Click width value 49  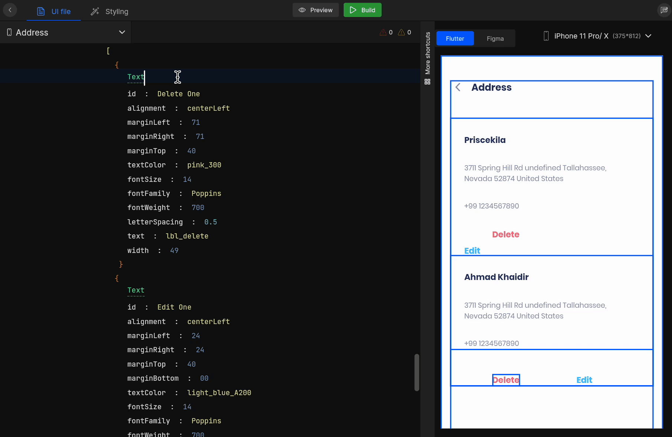coord(174,251)
